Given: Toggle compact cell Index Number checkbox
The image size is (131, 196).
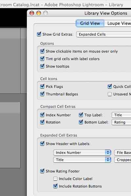Looking at the screenshot, I should point(42,115).
